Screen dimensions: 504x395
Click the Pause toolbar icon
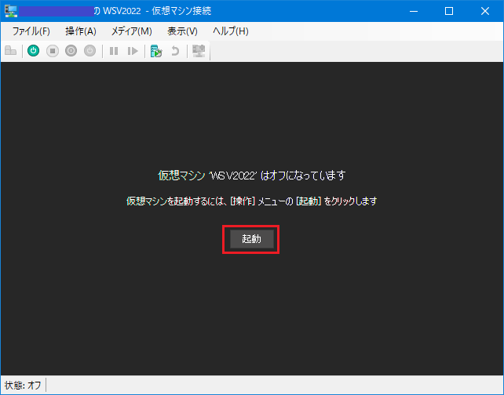pos(114,51)
